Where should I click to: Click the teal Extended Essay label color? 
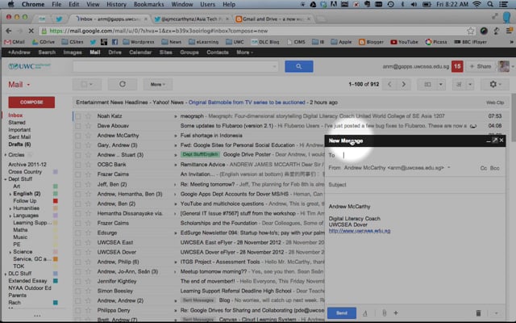56,281
